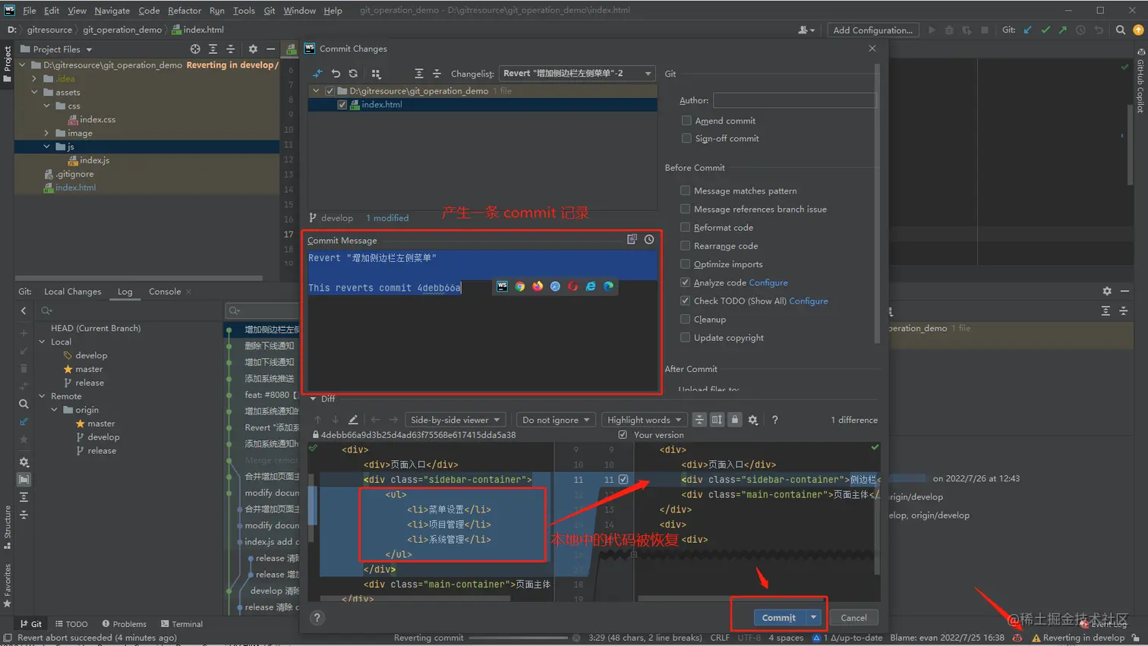Image resolution: width=1148 pixels, height=646 pixels.
Task: Enable Optimize imports checkbox
Action: (x=686, y=264)
